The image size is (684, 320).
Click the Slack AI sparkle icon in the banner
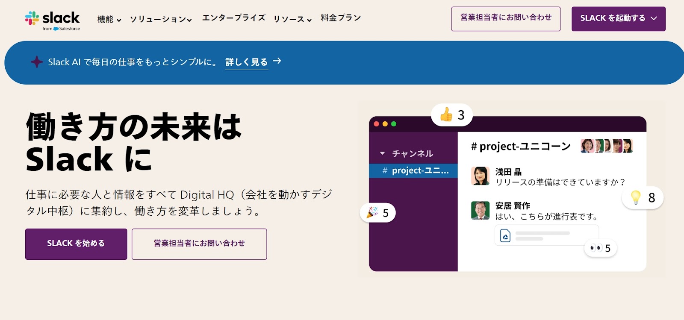[37, 62]
